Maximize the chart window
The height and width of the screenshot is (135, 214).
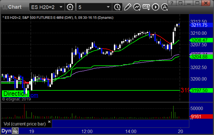(x=197, y=3)
